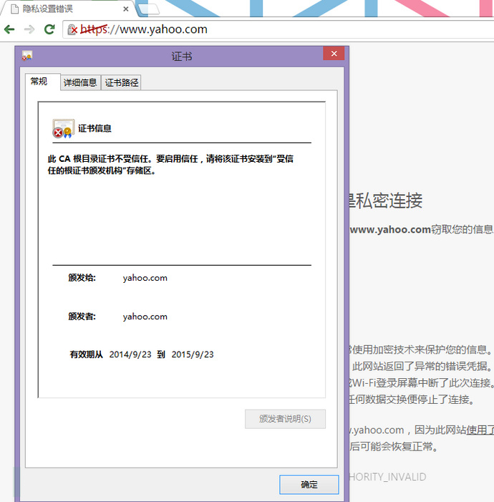Open a new browser tab
Screen dimensions: 494x502
[x=149, y=9]
